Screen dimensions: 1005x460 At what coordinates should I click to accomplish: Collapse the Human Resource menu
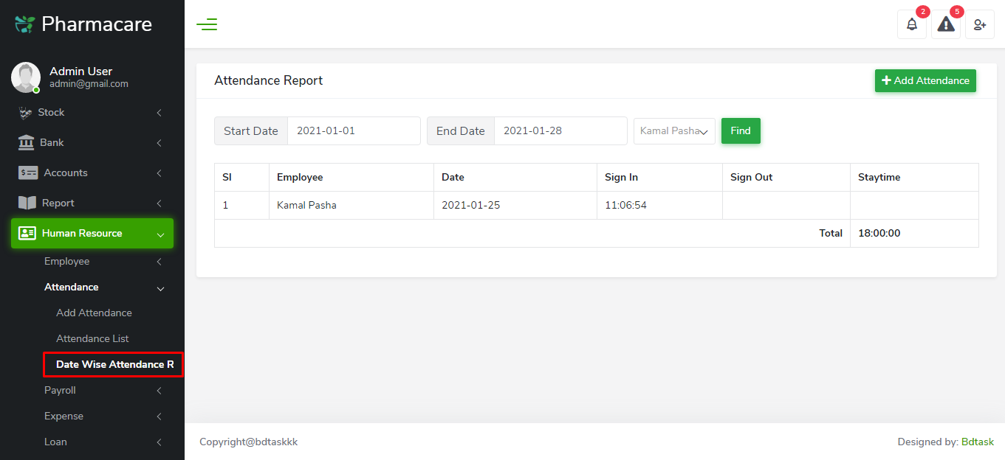point(92,234)
